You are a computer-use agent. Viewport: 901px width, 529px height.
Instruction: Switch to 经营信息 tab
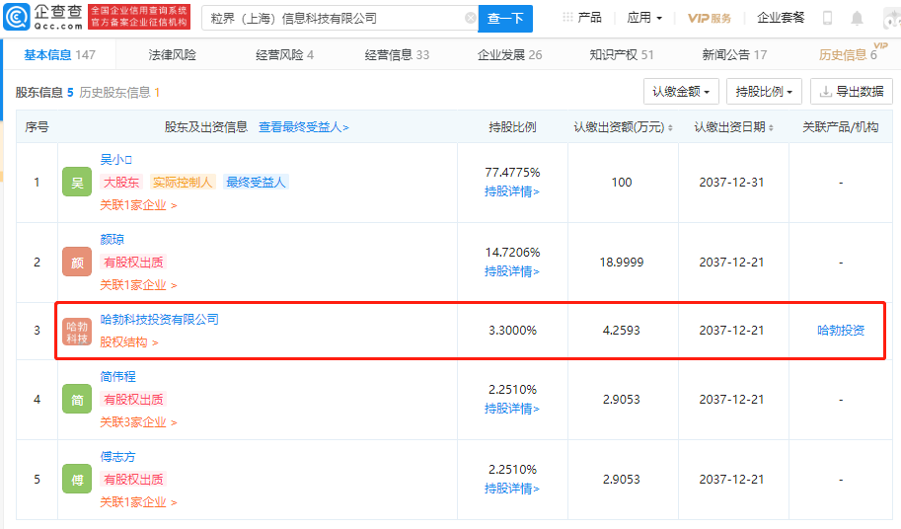(x=397, y=54)
